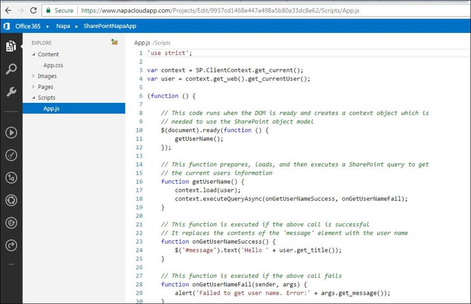Click the var user declaration on line 4
The image size is (471, 304).
(x=229, y=79)
